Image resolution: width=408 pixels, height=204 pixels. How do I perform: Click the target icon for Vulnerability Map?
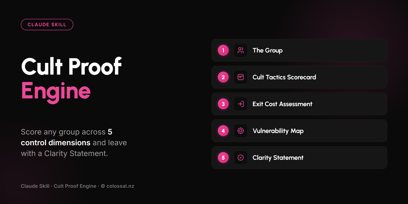pyautogui.click(x=241, y=131)
